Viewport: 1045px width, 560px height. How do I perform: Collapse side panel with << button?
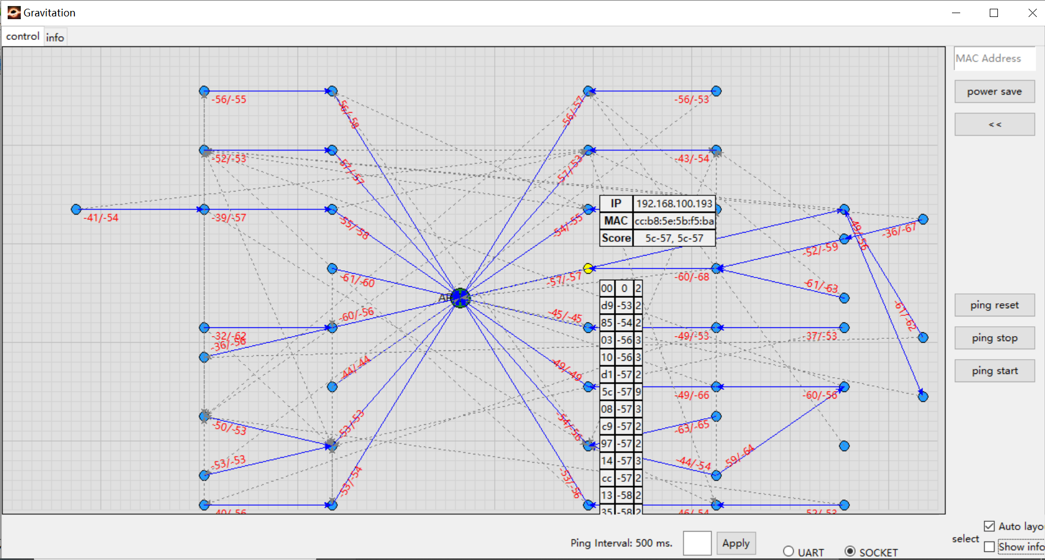994,124
